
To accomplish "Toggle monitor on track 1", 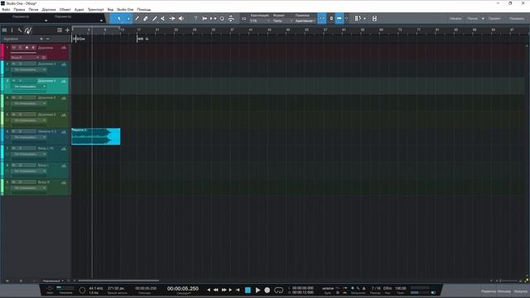I will 33,48.
